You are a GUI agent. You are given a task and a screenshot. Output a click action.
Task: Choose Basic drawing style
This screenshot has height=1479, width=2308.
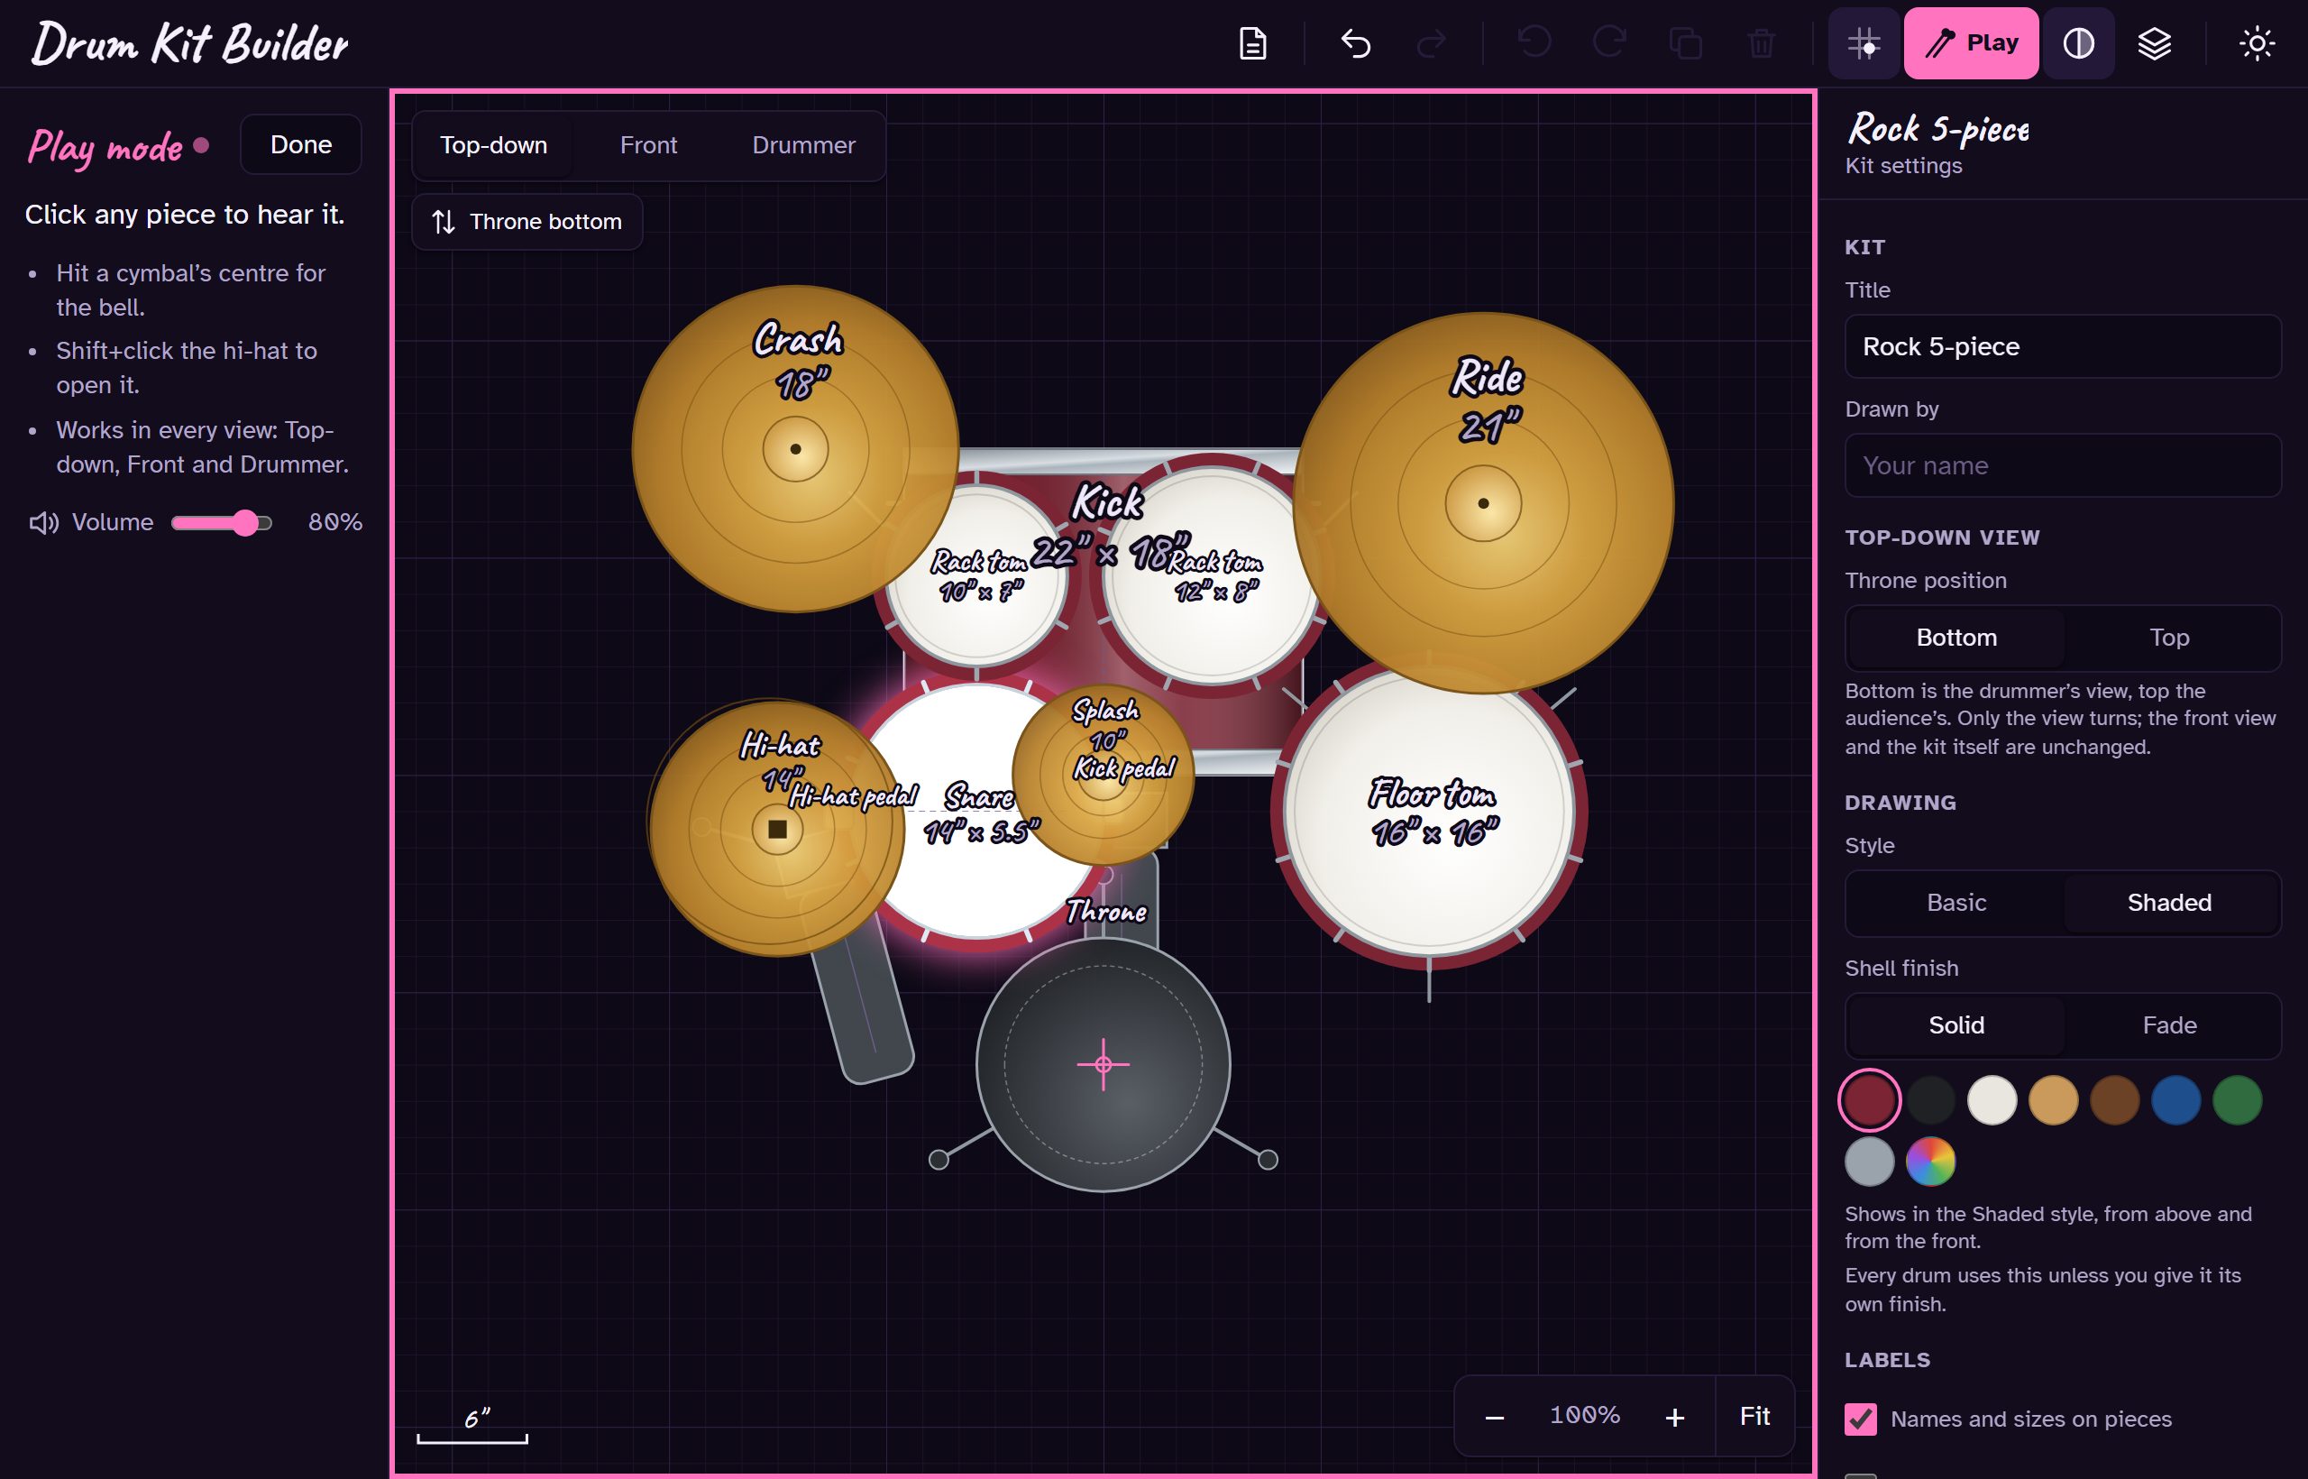point(1956,903)
